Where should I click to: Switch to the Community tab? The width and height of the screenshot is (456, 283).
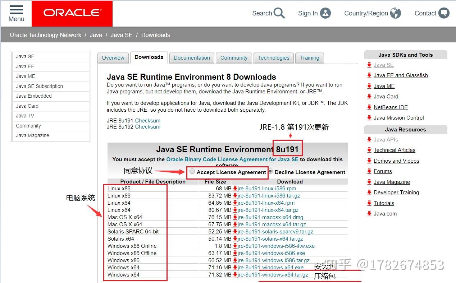click(x=234, y=58)
